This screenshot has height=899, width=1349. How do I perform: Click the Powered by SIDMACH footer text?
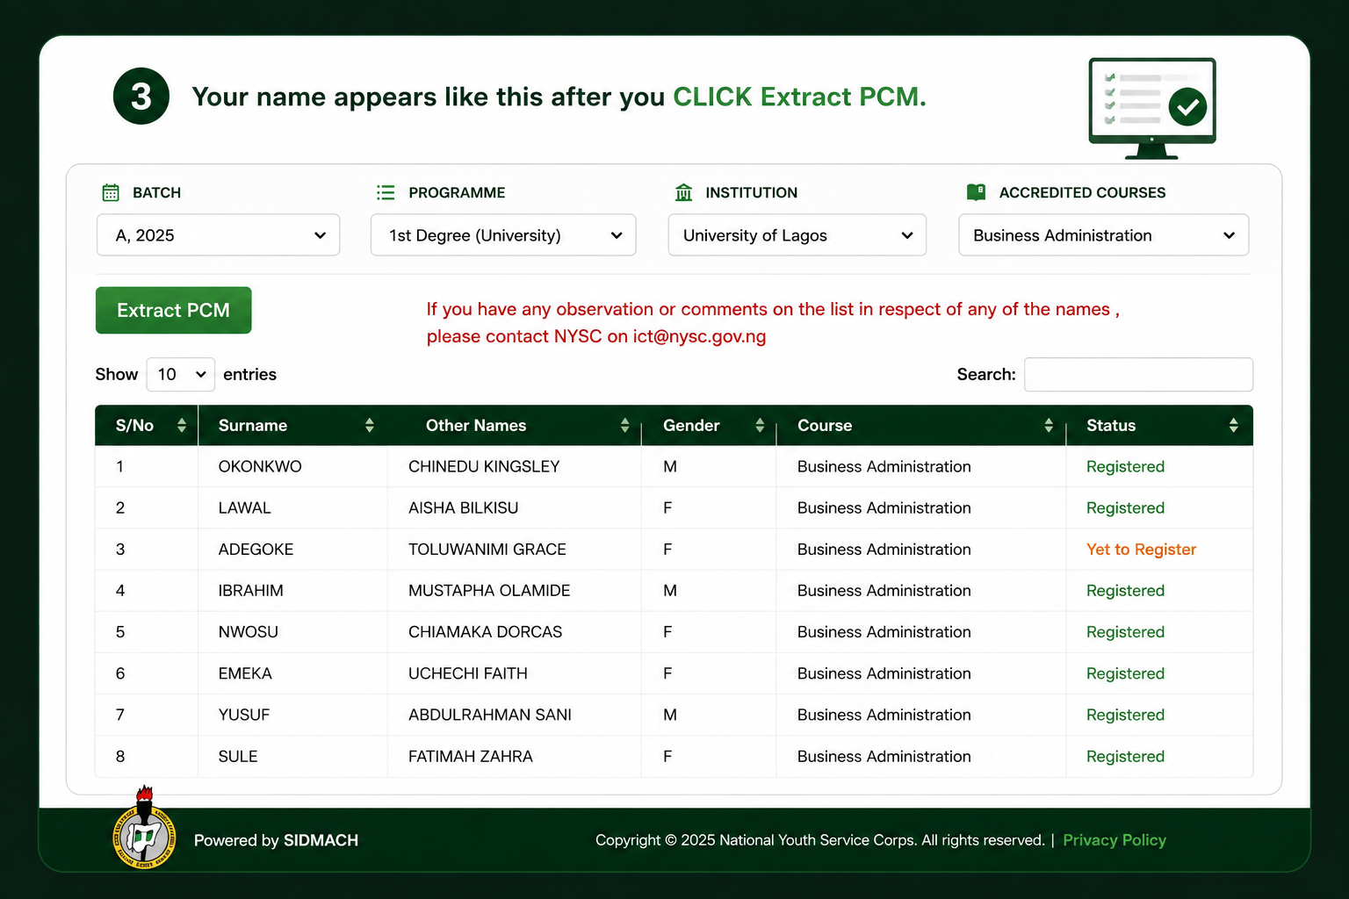[x=276, y=840]
